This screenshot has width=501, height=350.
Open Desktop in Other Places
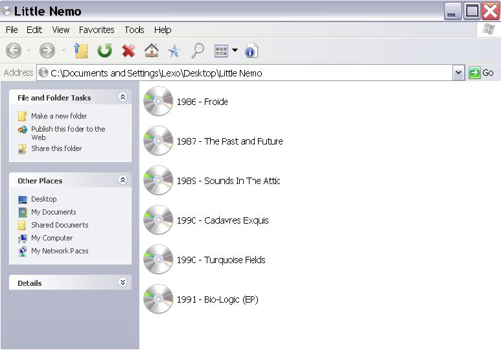44,199
